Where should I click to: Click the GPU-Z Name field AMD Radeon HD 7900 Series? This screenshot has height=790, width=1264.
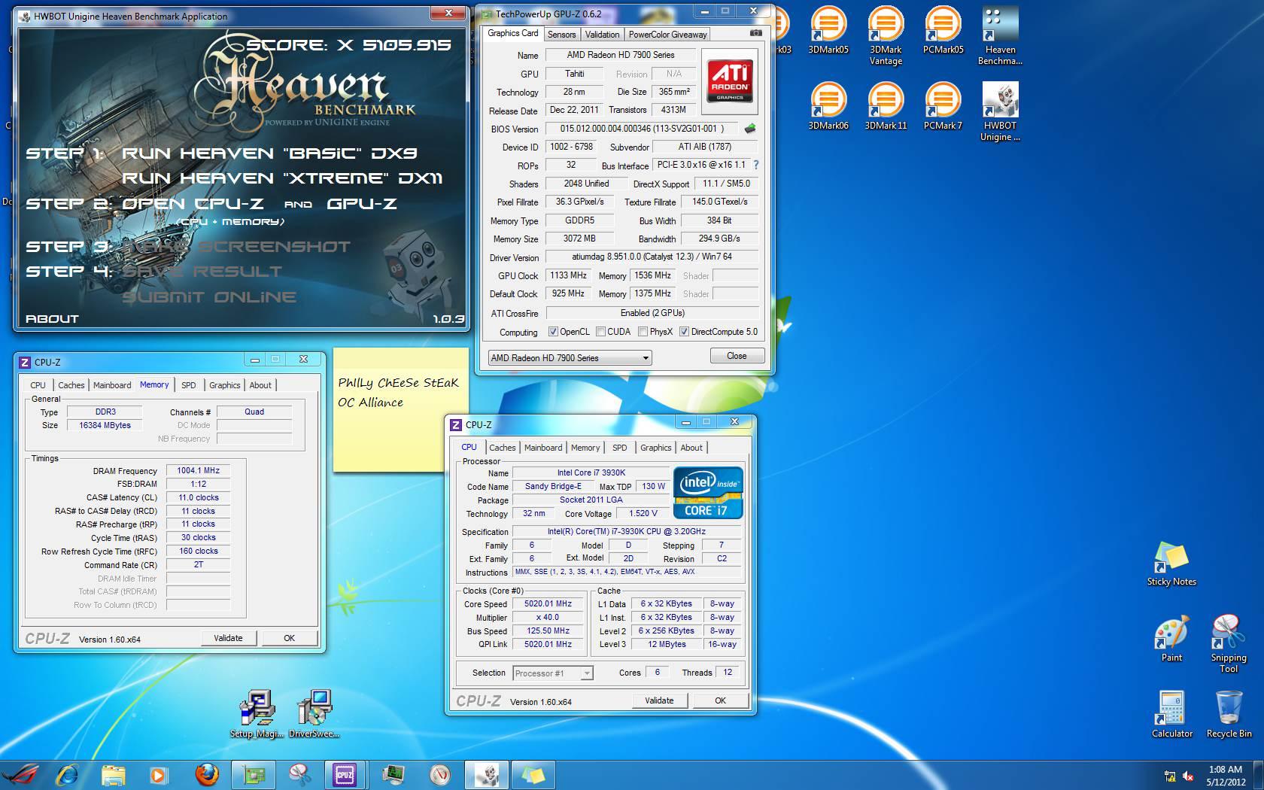[x=621, y=55]
